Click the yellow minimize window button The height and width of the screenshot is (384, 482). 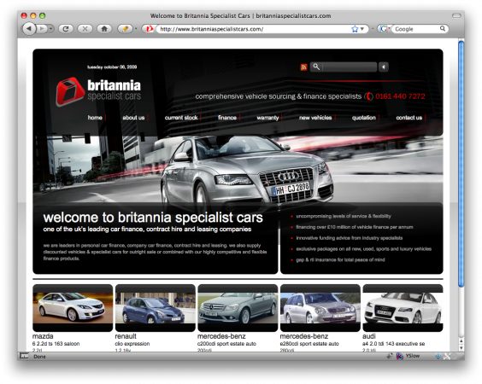33,15
